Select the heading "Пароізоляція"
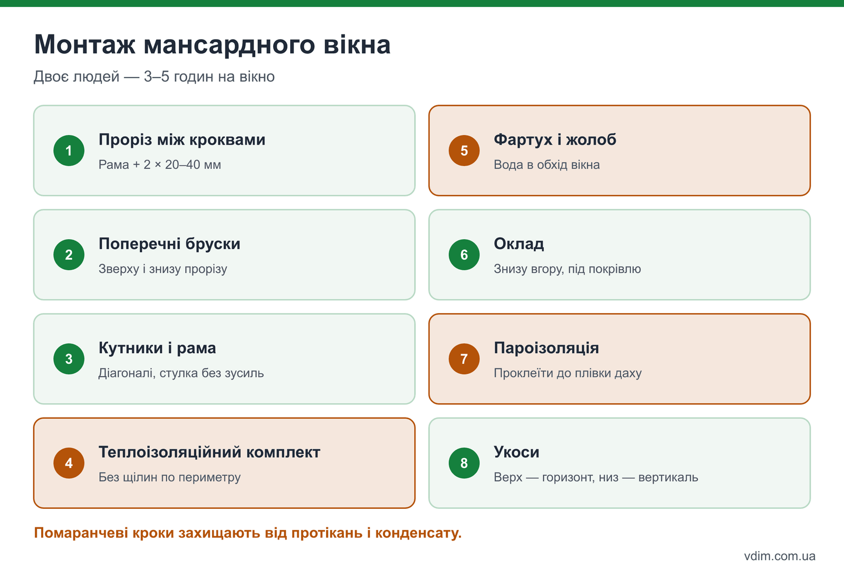844x577 pixels. point(546,348)
